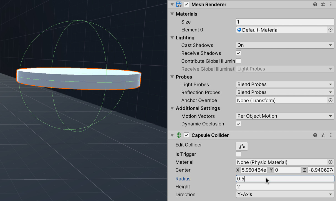Open object picker for collider Physic Material
The height and width of the screenshot is (201, 336).
click(330, 162)
